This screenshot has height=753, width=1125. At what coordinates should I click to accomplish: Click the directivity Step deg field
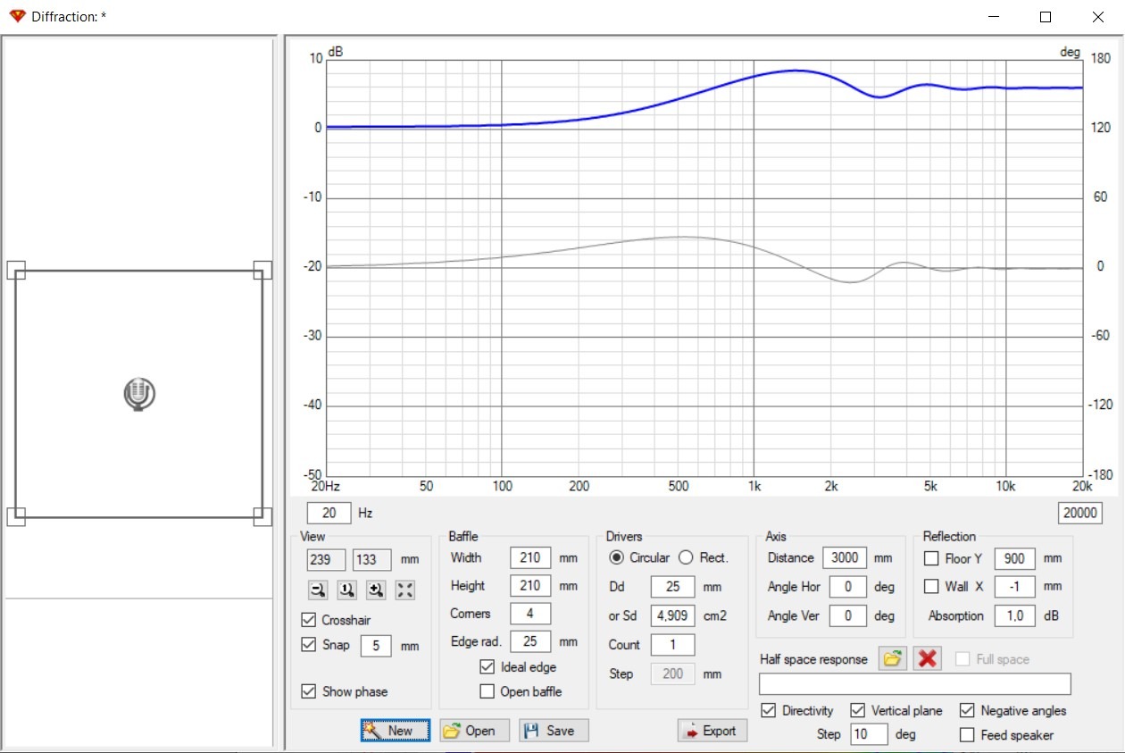pyautogui.click(x=869, y=734)
